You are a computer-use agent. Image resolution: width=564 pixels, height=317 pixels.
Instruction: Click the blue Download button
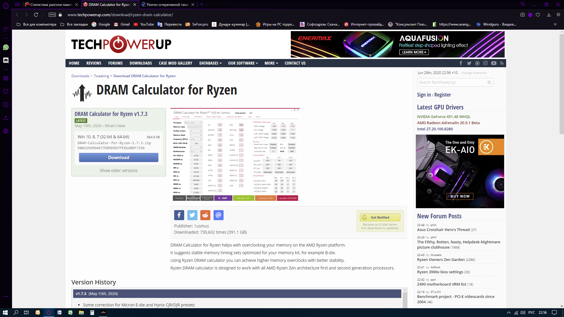(x=118, y=158)
